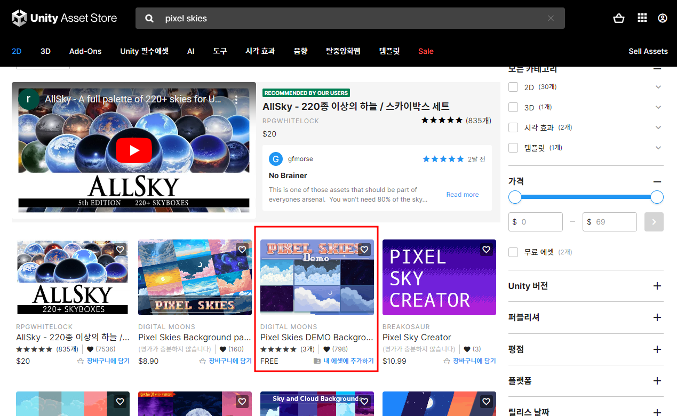The width and height of the screenshot is (677, 416).
Task: Favorite the Sky and Cloud Backgrounds card
Action: click(x=364, y=402)
